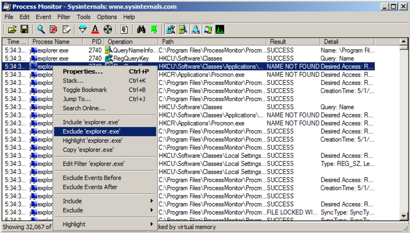Open the Process Tree icon
Viewport: 410px width, 233px height.
[x=124, y=29]
